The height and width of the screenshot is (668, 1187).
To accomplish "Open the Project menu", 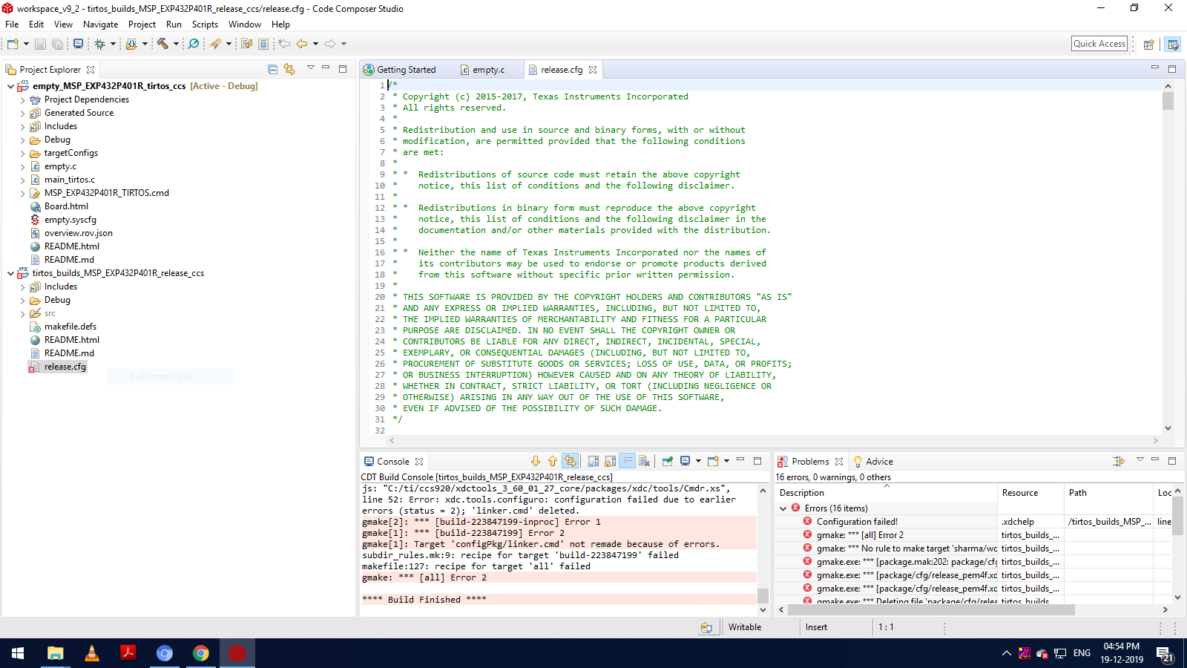I will [142, 24].
